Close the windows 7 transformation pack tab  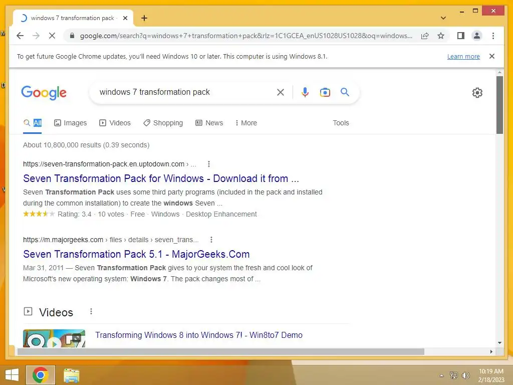(x=125, y=18)
